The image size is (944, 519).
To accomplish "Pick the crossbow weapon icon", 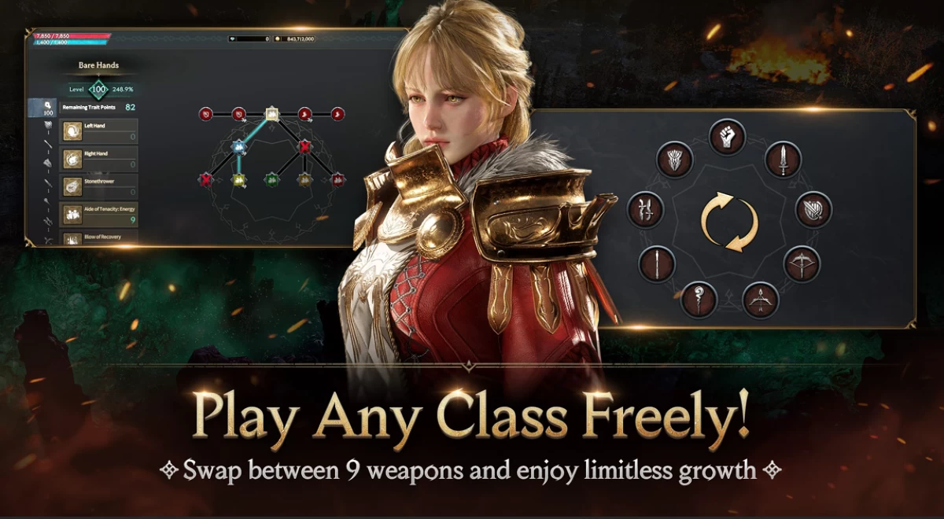I will coord(802,264).
